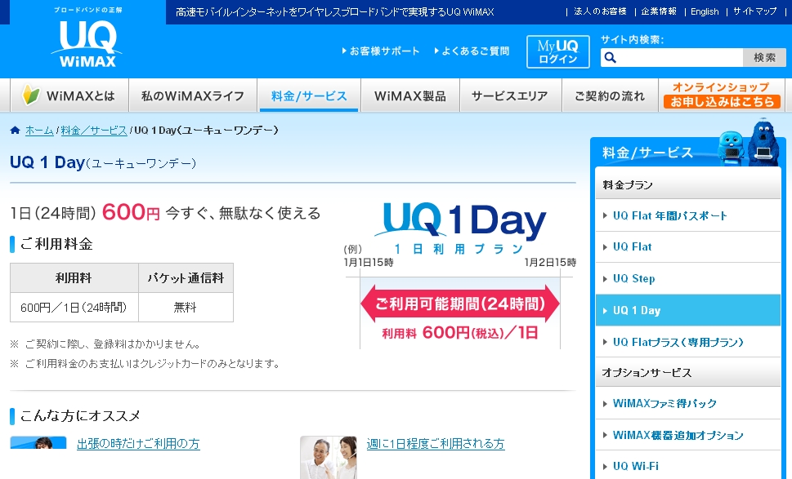Click the home icon in breadcrumb
This screenshot has width=792, height=479.
tap(16, 130)
